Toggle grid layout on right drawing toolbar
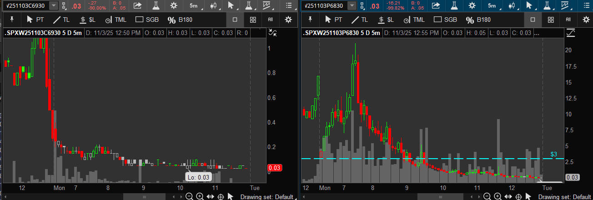593x200 pixels. pyautogui.click(x=551, y=20)
